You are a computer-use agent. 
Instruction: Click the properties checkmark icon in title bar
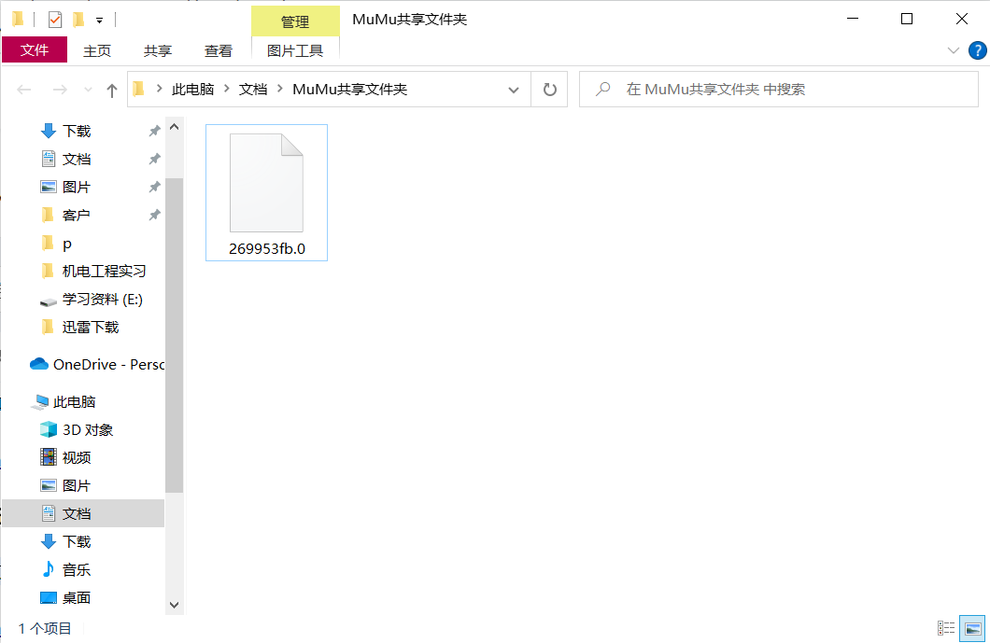[54, 19]
